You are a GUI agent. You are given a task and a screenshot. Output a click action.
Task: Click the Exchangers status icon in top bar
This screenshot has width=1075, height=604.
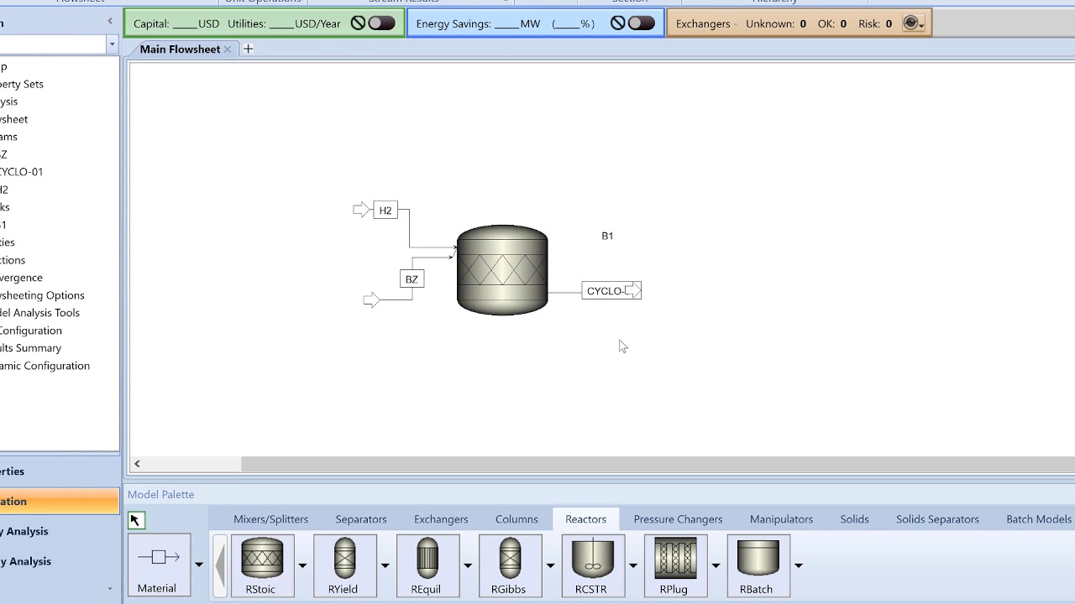tap(910, 23)
